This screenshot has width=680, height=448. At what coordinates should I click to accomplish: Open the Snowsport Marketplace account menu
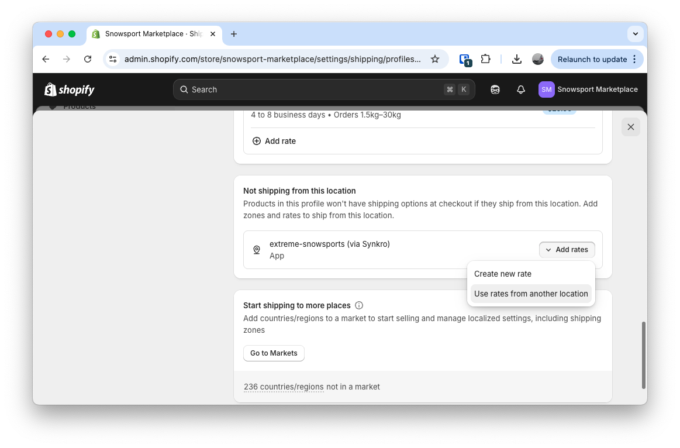tap(588, 89)
